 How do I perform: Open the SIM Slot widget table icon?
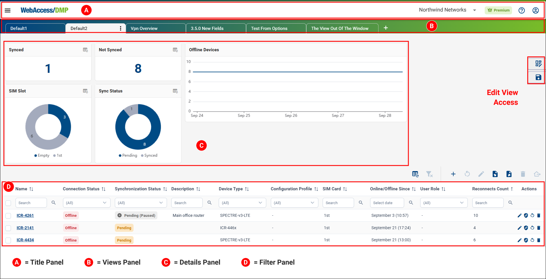pos(85,91)
